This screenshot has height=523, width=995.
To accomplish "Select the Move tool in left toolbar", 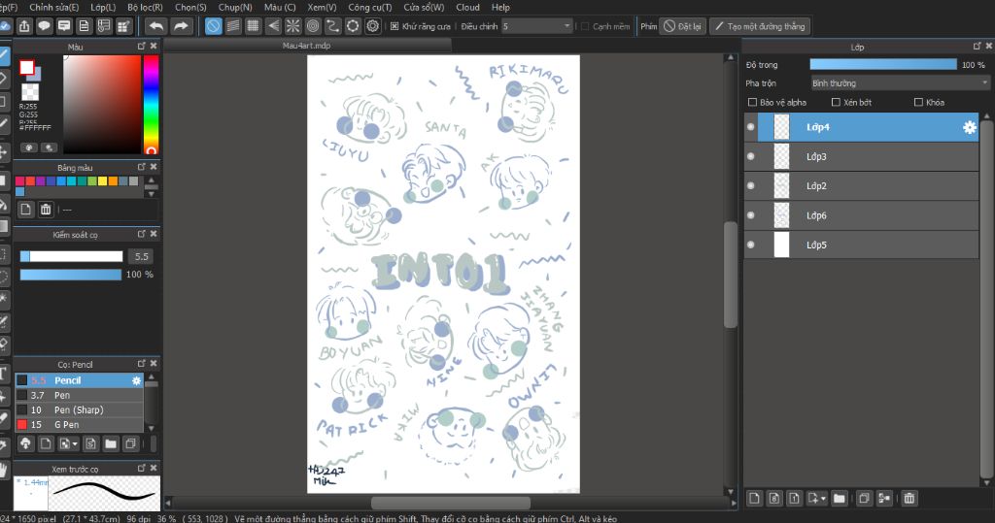I will pyautogui.click(x=3, y=151).
